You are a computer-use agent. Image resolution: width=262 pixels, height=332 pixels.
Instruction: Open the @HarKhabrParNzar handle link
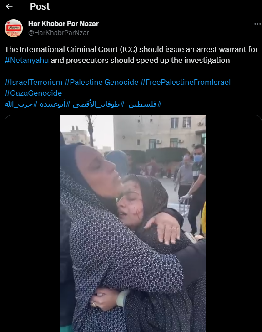(59, 33)
